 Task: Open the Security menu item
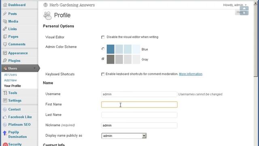15,144
